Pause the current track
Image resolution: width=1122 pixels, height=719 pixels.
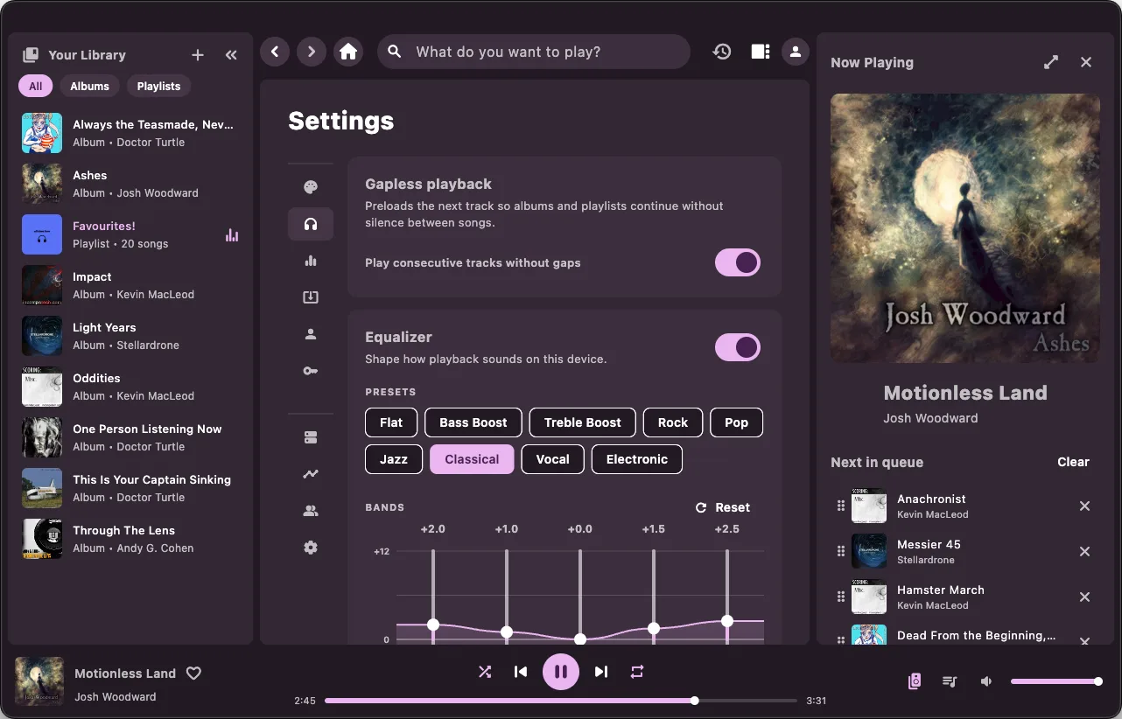pos(561,672)
